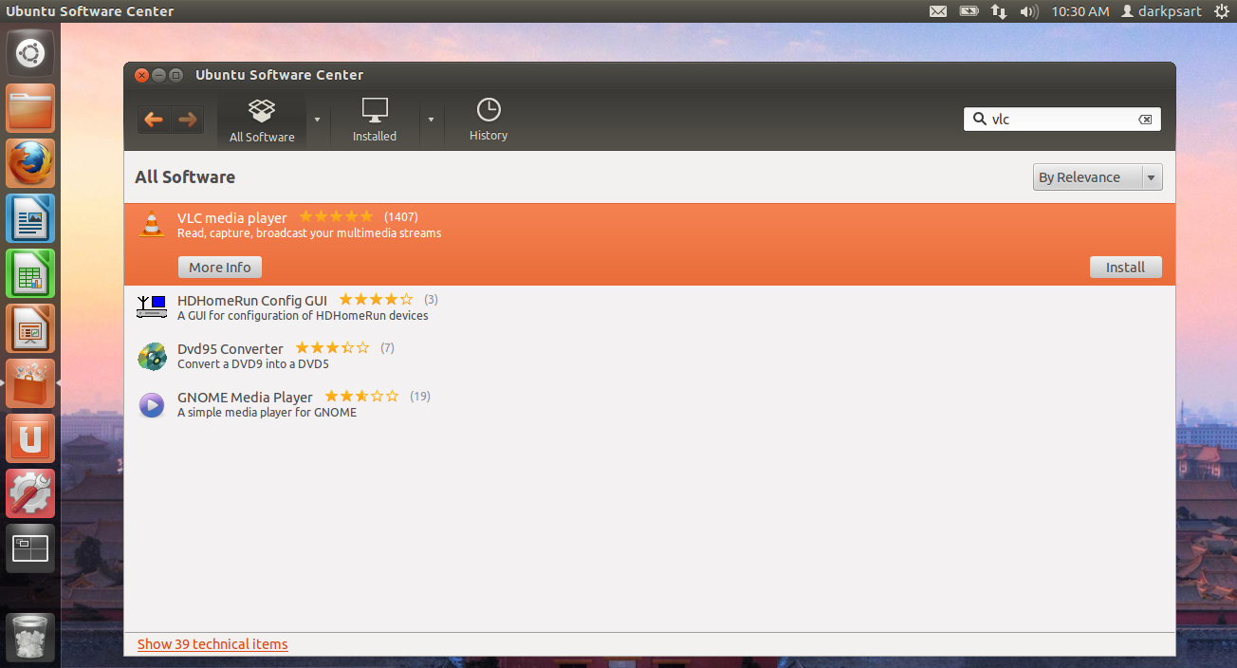Open LibreOffice Calc from launcher
The height and width of the screenshot is (668, 1237).
30,273
